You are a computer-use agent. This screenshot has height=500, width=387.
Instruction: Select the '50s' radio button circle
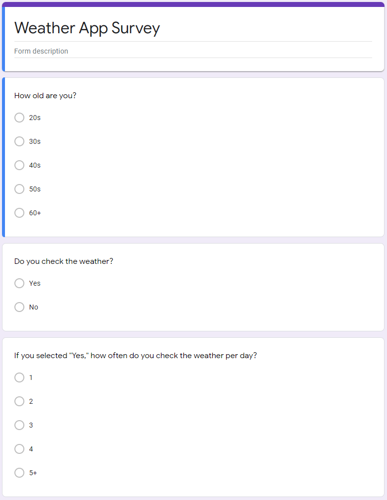(19, 189)
